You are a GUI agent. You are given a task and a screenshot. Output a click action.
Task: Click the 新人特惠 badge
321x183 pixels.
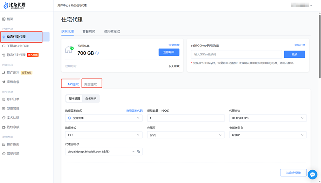(33, 55)
